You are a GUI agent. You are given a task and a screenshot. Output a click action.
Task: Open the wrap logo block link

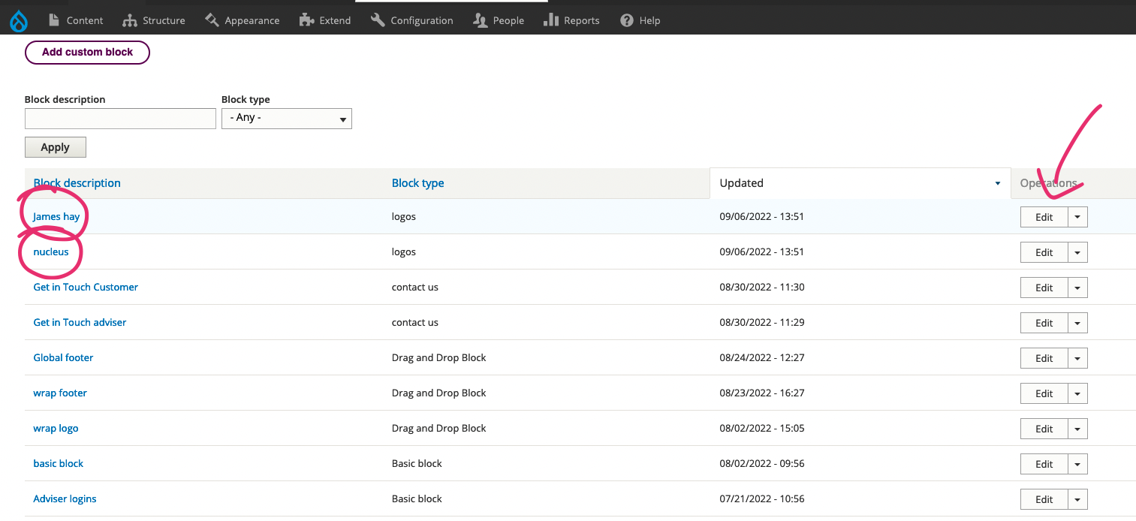(56, 429)
